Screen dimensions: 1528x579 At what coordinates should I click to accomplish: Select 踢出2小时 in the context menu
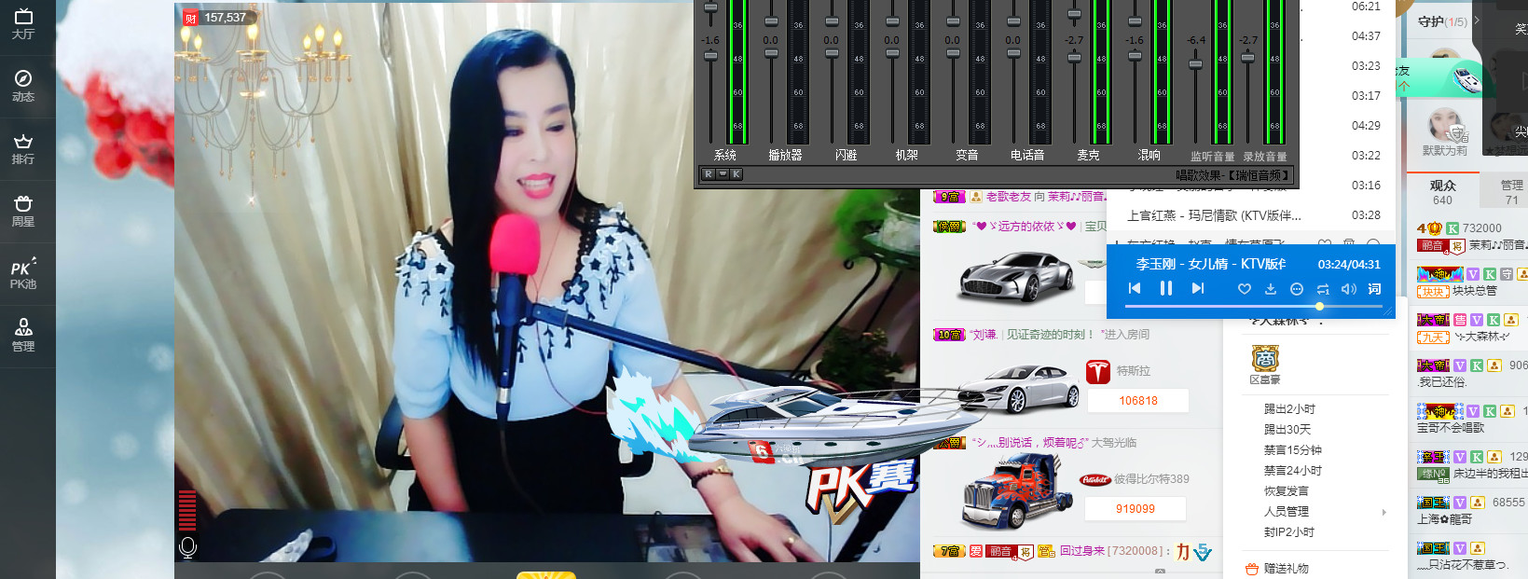1289,409
